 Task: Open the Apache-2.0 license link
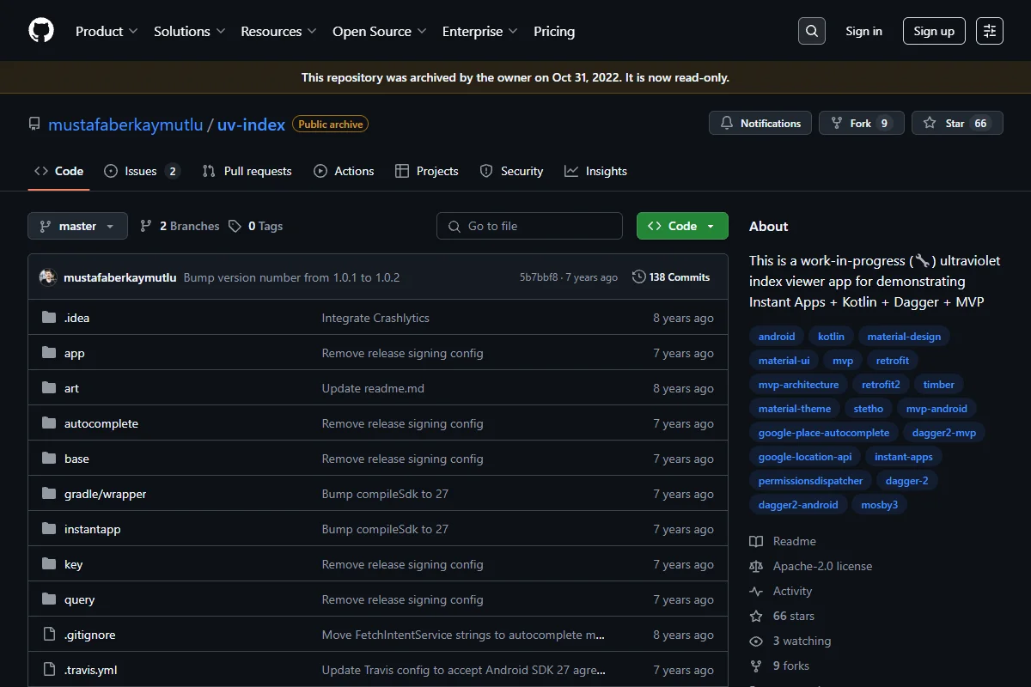tap(822, 566)
